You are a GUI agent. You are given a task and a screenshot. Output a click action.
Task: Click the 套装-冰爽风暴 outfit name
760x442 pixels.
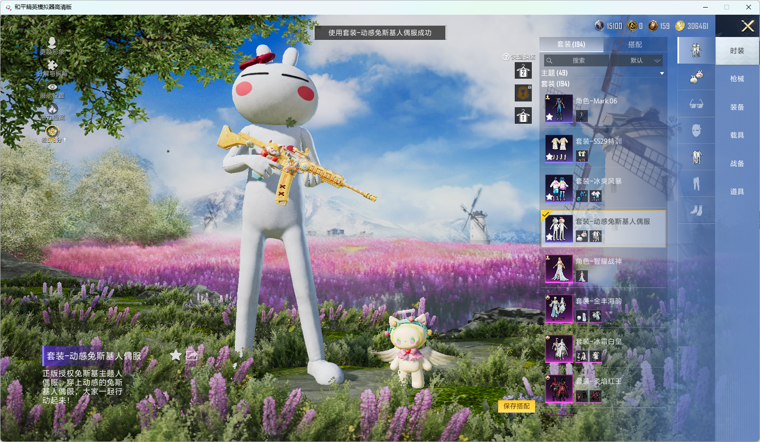599,181
